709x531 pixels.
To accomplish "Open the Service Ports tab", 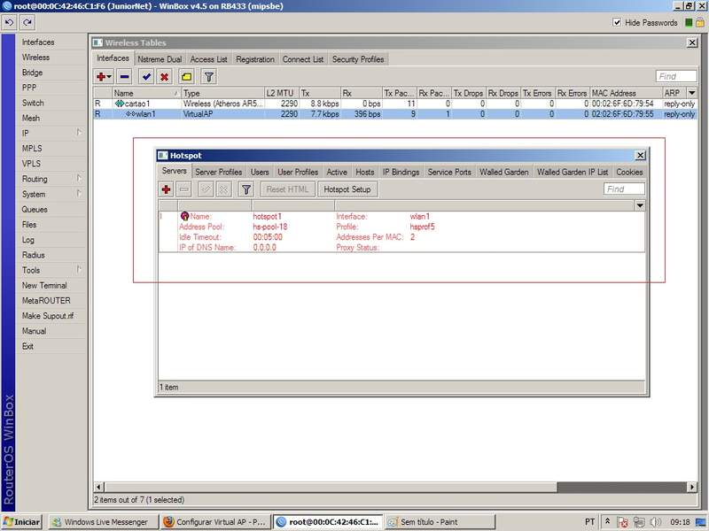I will (449, 172).
